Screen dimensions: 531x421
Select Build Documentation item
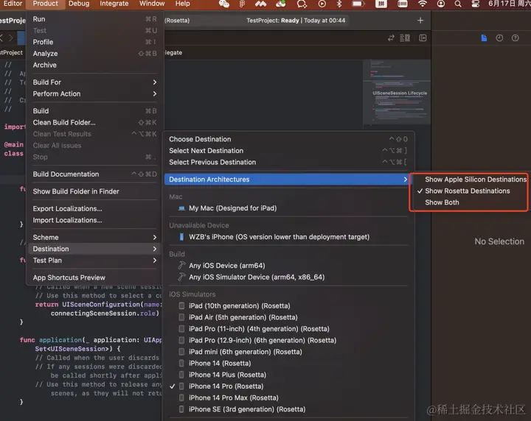(95, 174)
